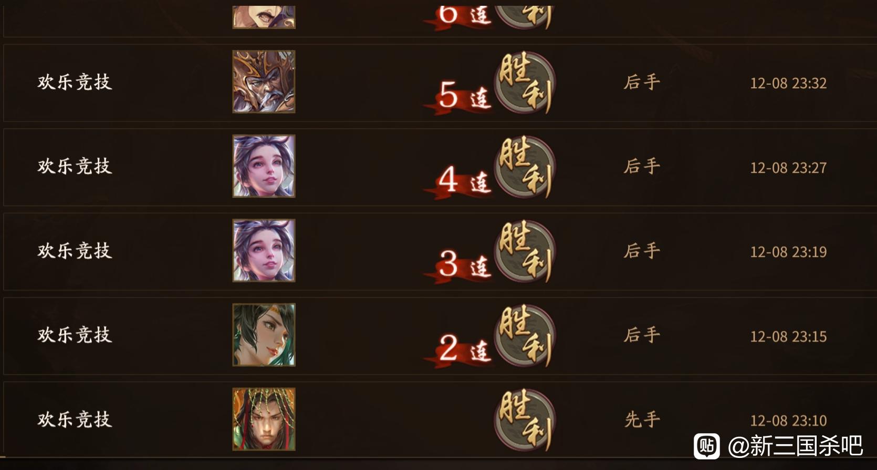Click the partially visible portrait at top

(x=264, y=17)
